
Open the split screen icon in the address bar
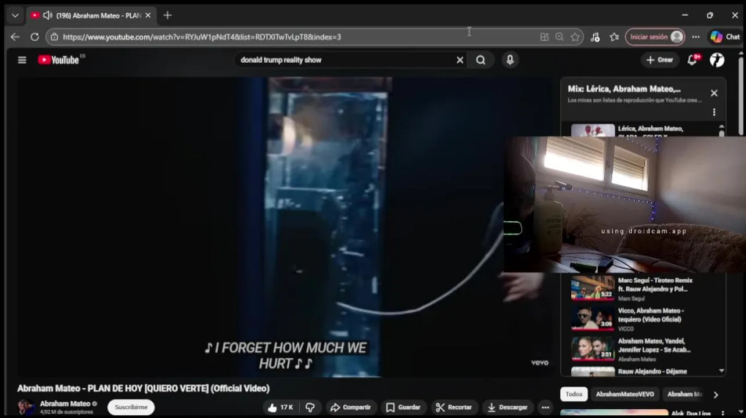point(544,37)
